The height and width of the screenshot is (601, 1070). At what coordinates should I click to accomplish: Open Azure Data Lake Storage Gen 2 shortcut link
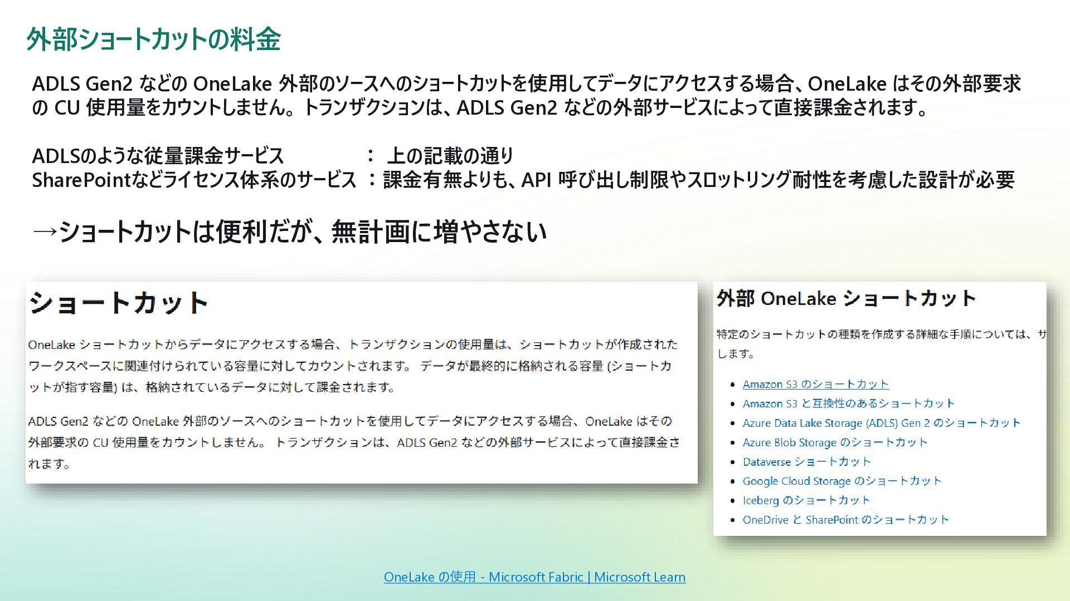click(881, 423)
